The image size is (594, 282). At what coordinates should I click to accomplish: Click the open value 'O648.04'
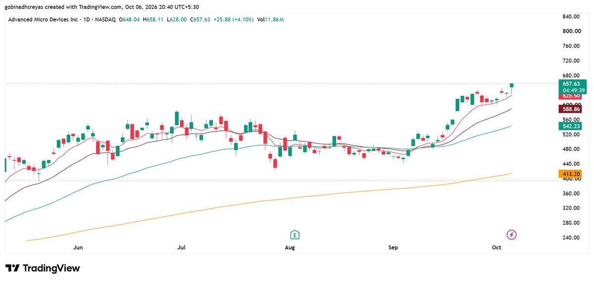tap(130, 20)
